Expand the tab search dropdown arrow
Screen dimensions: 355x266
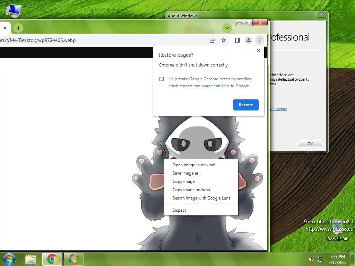pyautogui.click(x=227, y=28)
